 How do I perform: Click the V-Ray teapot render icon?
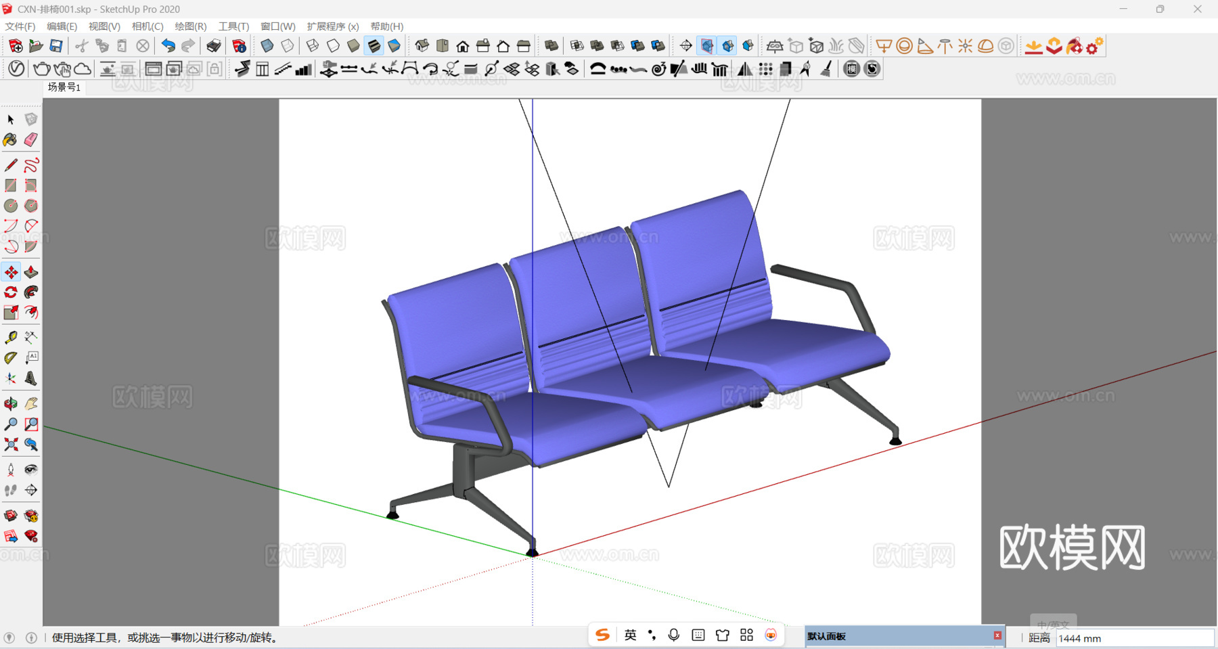pyautogui.click(x=41, y=69)
